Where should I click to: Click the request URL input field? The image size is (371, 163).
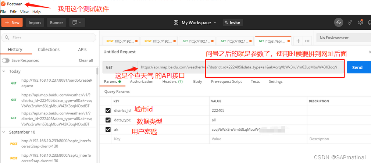point(241,67)
